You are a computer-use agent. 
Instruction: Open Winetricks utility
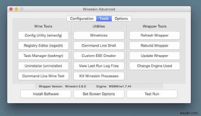coord(99,36)
